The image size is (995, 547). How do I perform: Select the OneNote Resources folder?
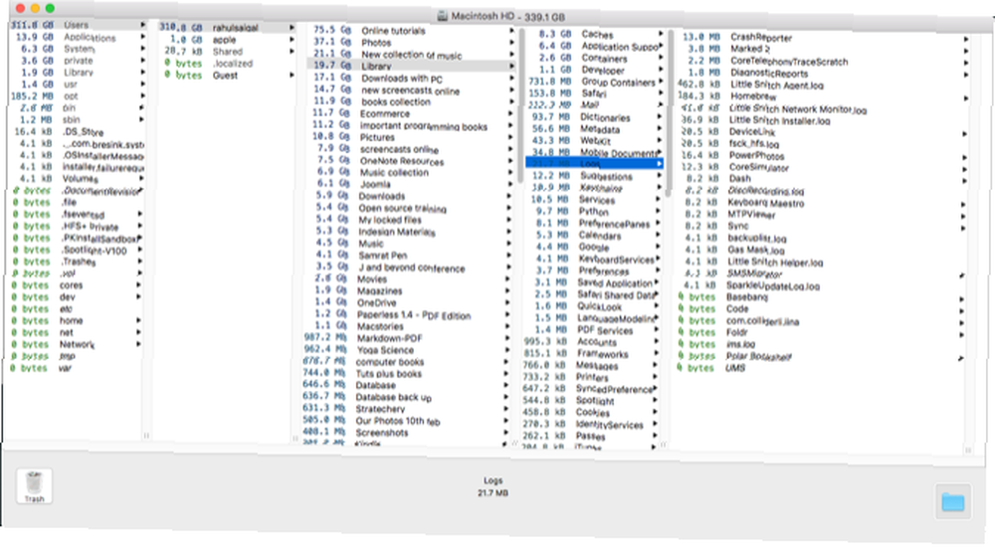410,161
